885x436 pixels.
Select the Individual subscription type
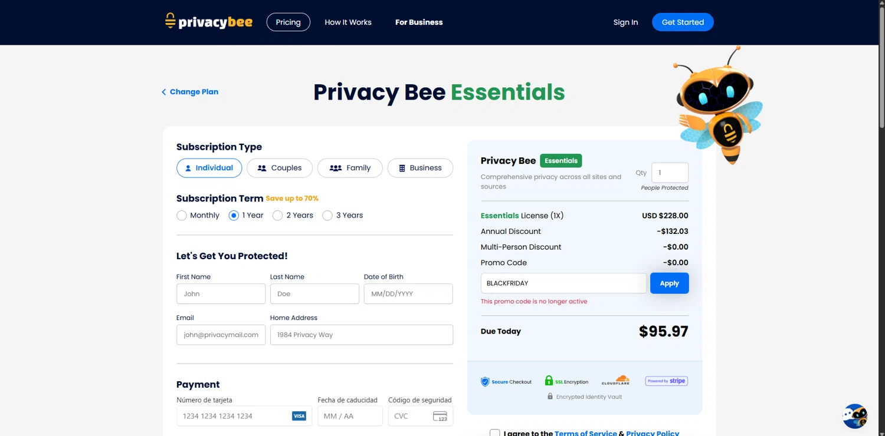tap(209, 168)
